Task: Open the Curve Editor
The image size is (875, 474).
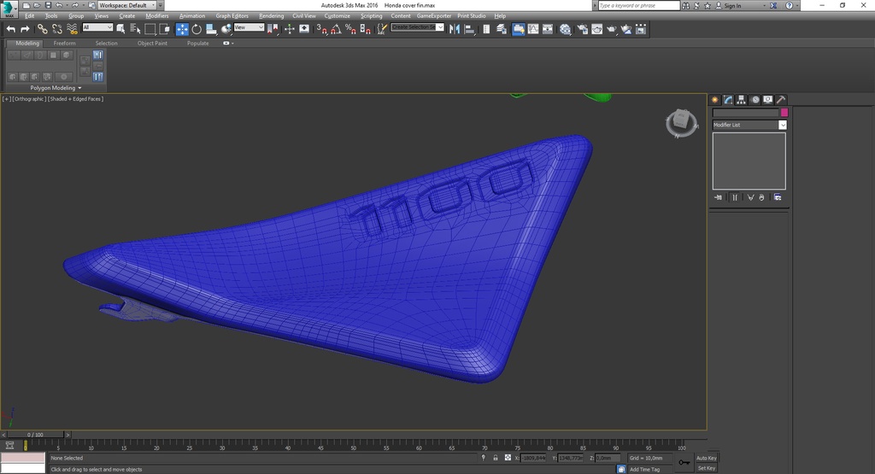Action: click(x=533, y=29)
